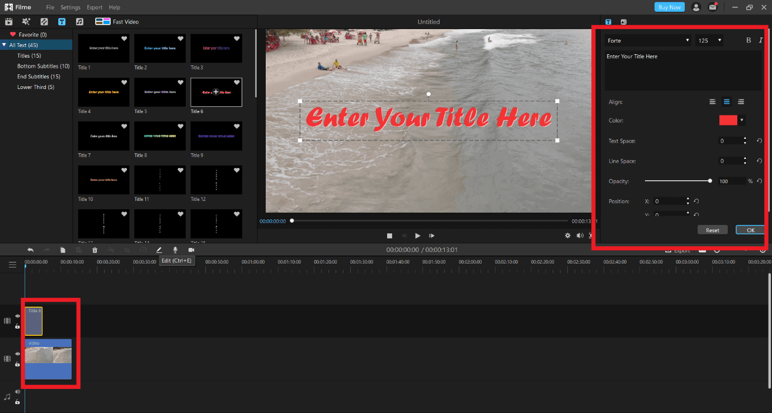
Task: Open the Forte font dropdown
Action: point(648,40)
